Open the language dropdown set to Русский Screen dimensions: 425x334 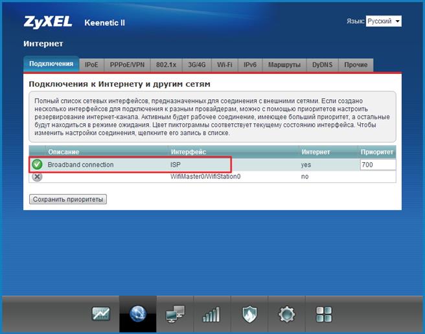[384, 21]
